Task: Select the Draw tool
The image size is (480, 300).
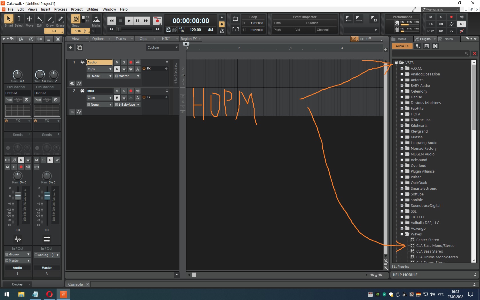Action: [50, 19]
